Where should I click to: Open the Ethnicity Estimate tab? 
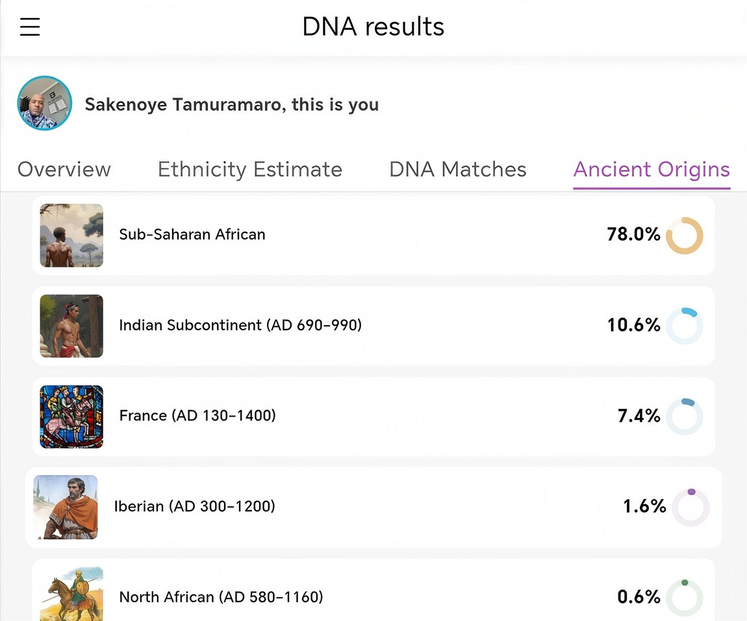[x=250, y=169]
